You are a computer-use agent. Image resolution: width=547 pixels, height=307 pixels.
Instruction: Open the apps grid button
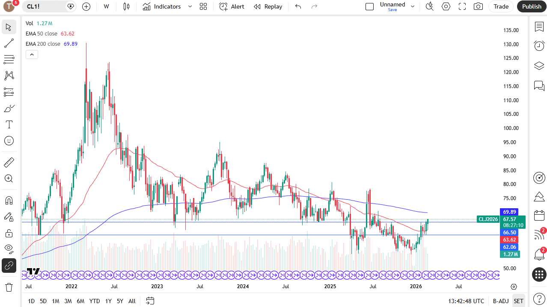539,275
